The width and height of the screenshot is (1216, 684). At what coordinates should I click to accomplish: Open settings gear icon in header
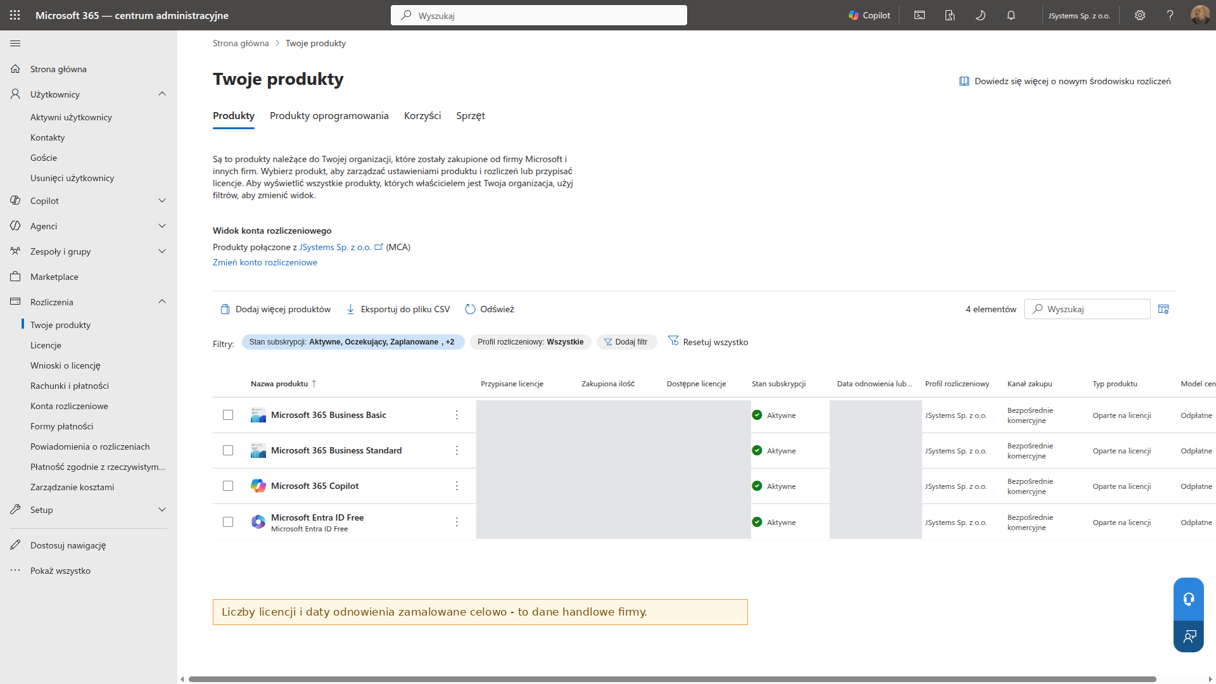coord(1140,15)
